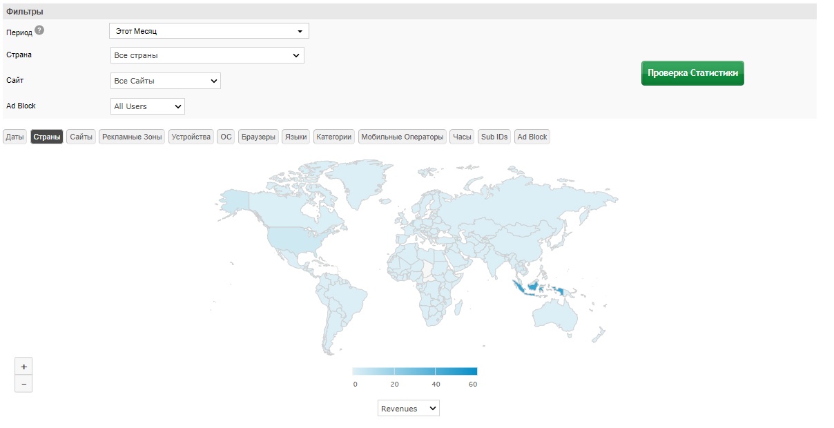Screen dimensions: 834x428
Task: Switch to the Даты tab
Action: point(14,137)
